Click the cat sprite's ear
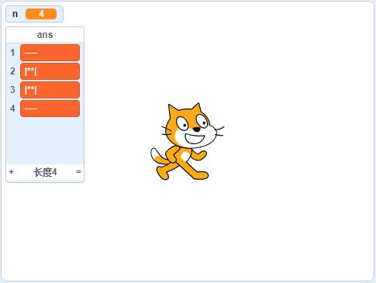This screenshot has width=376, height=283. pyautogui.click(x=173, y=111)
